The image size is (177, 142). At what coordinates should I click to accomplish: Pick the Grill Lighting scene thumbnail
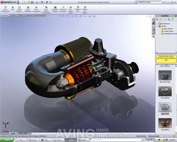click(x=165, y=123)
